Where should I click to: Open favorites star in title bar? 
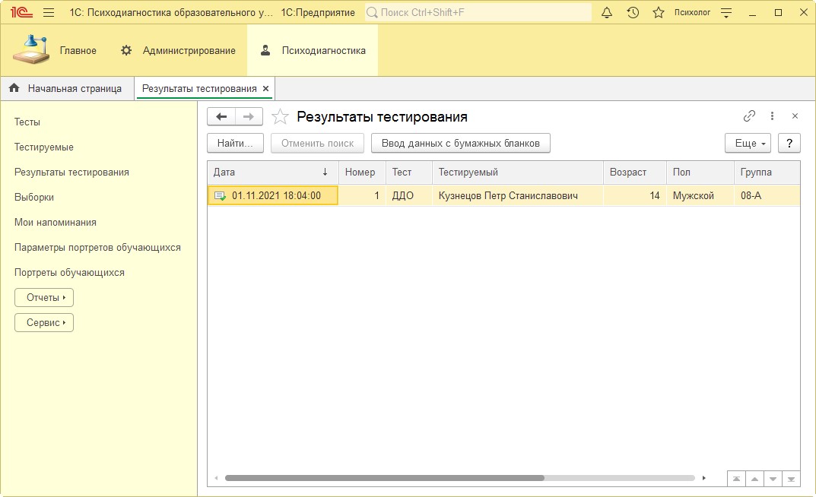(659, 13)
